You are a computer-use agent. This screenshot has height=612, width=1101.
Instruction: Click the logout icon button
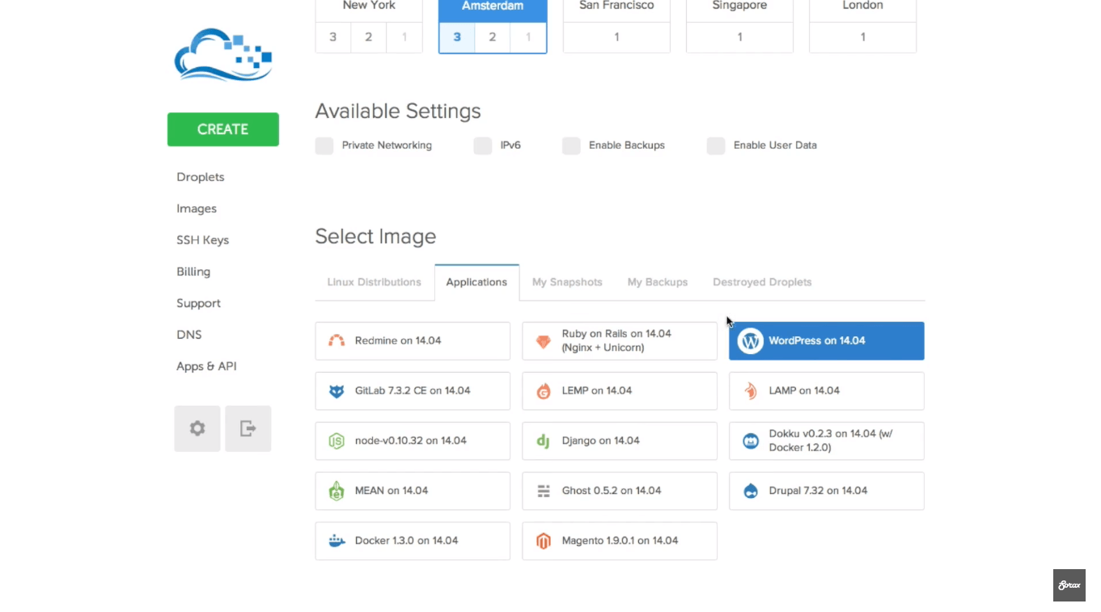click(x=248, y=428)
